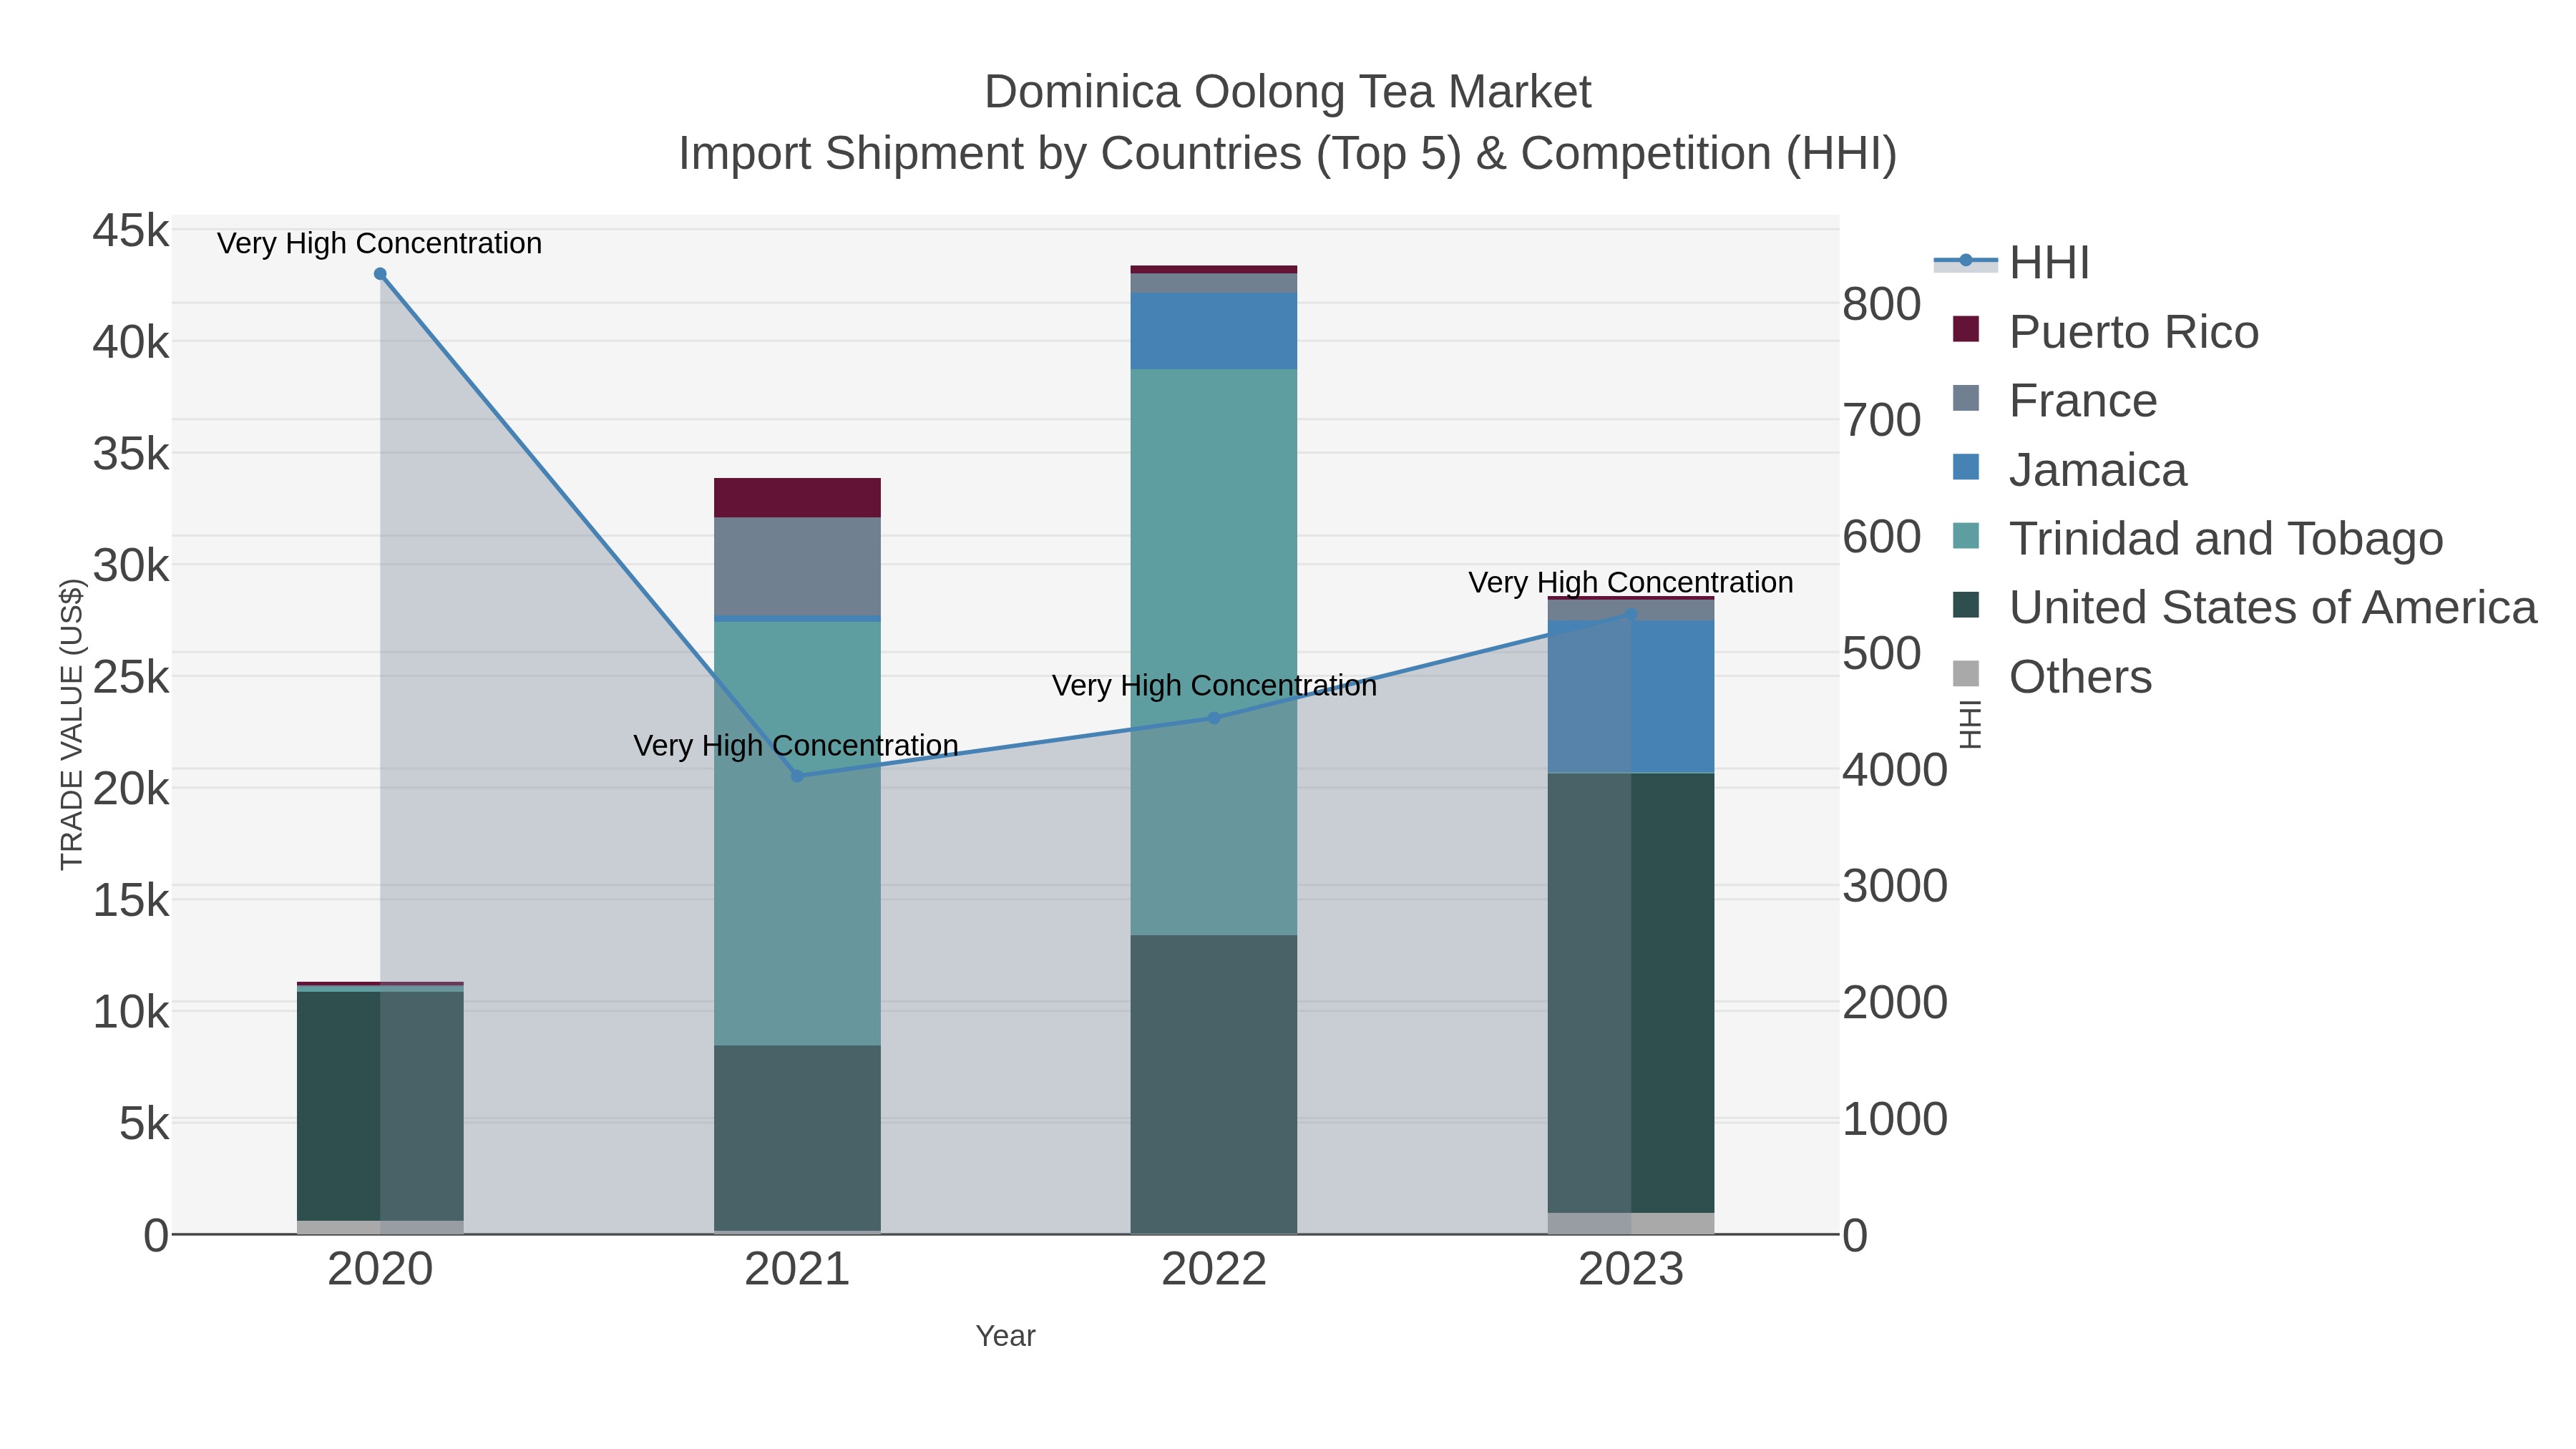Select the 2022 HHI data point
Viewport: 2576px width, 1449px height.
(x=1214, y=718)
